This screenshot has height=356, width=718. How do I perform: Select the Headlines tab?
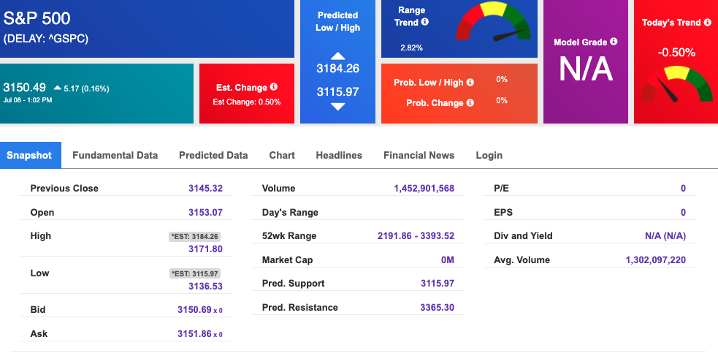point(339,155)
